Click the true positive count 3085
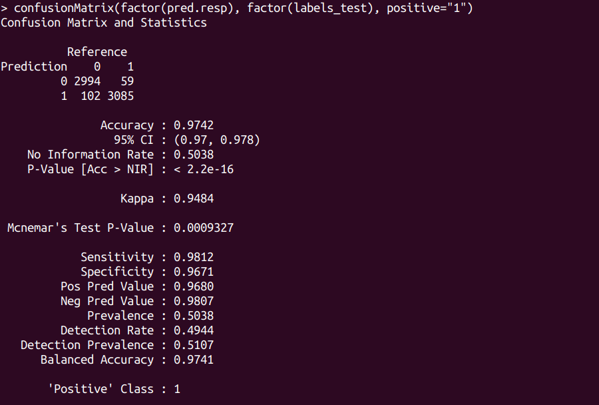The width and height of the screenshot is (599, 405). [120, 96]
